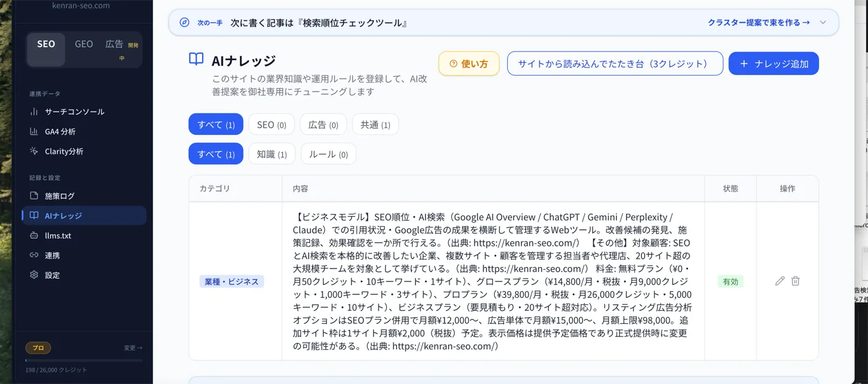The height and width of the screenshot is (384, 868).
Task: Switch to the 広告 mode tab
Action: click(x=122, y=50)
